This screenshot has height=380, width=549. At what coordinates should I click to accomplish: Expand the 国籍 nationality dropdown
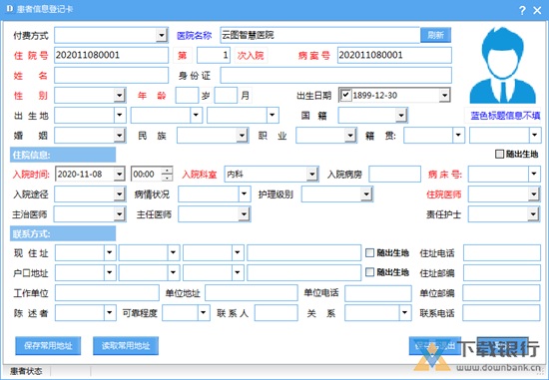click(401, 115)
